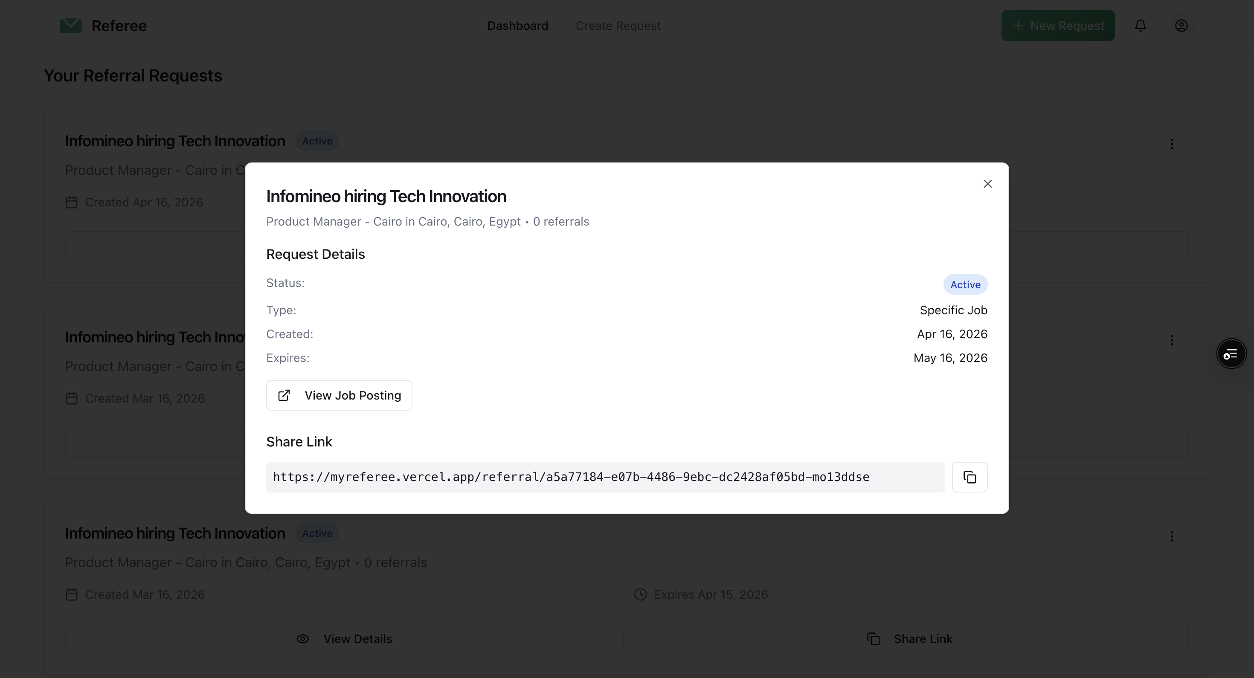
Task: Select the share link URL field
Action: (605, 477)
